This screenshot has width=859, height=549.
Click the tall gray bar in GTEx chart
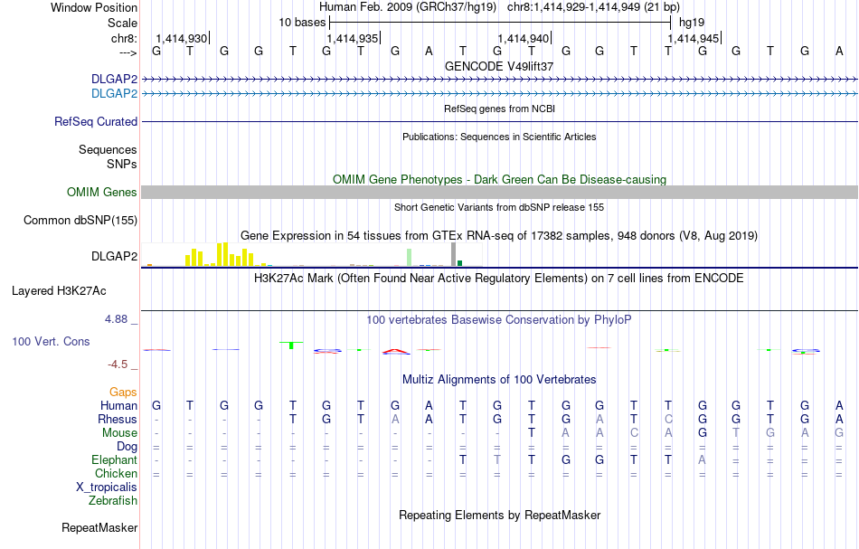point(453,254)
